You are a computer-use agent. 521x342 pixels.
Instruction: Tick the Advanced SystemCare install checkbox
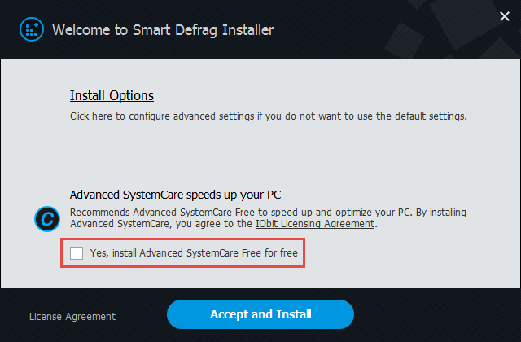point(77,253)
